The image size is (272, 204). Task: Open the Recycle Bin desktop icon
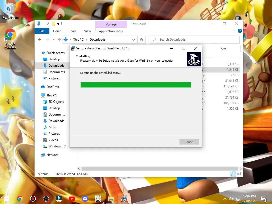10,11
